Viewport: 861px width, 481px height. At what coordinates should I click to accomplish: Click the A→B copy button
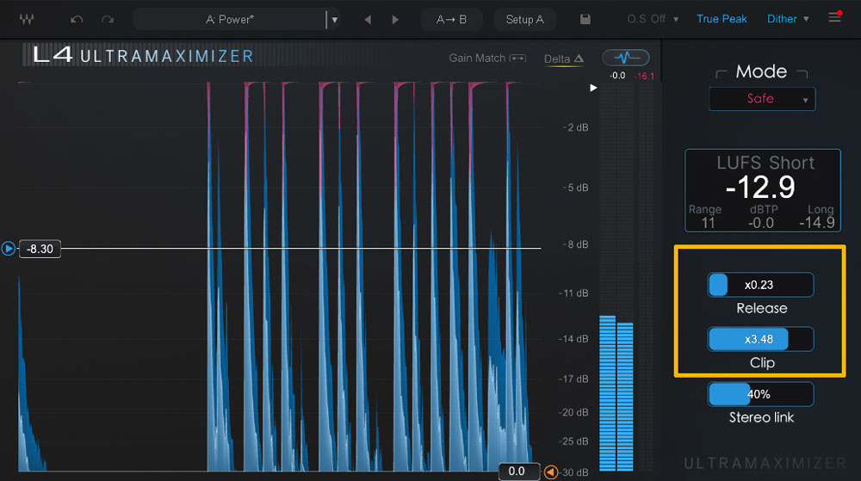(x=452, y=19)
